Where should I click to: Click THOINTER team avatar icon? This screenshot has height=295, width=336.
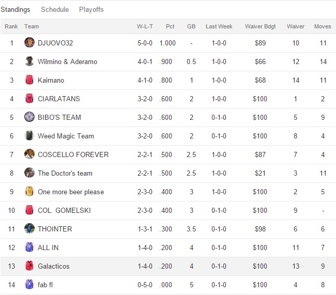click(29, 229)
